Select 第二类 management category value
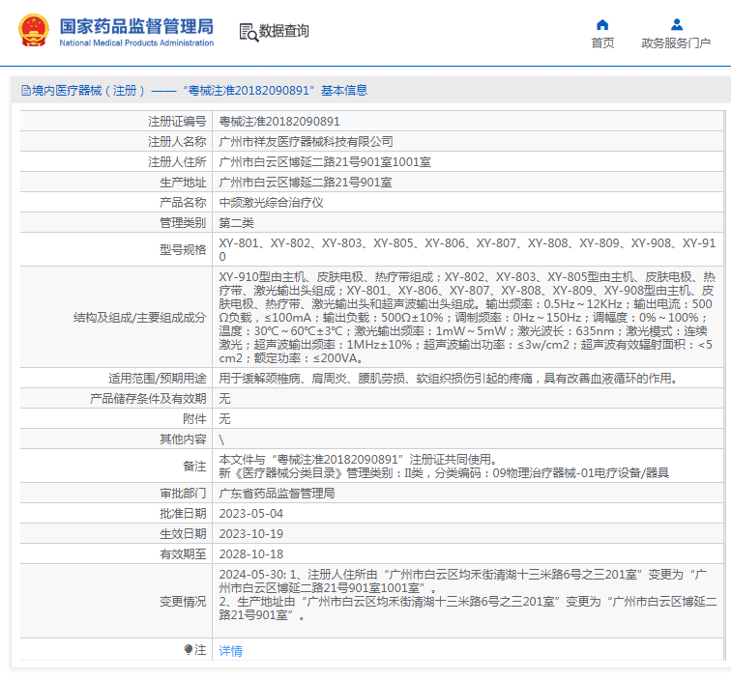This screenshot has width=731, height=680. [236, 222]
